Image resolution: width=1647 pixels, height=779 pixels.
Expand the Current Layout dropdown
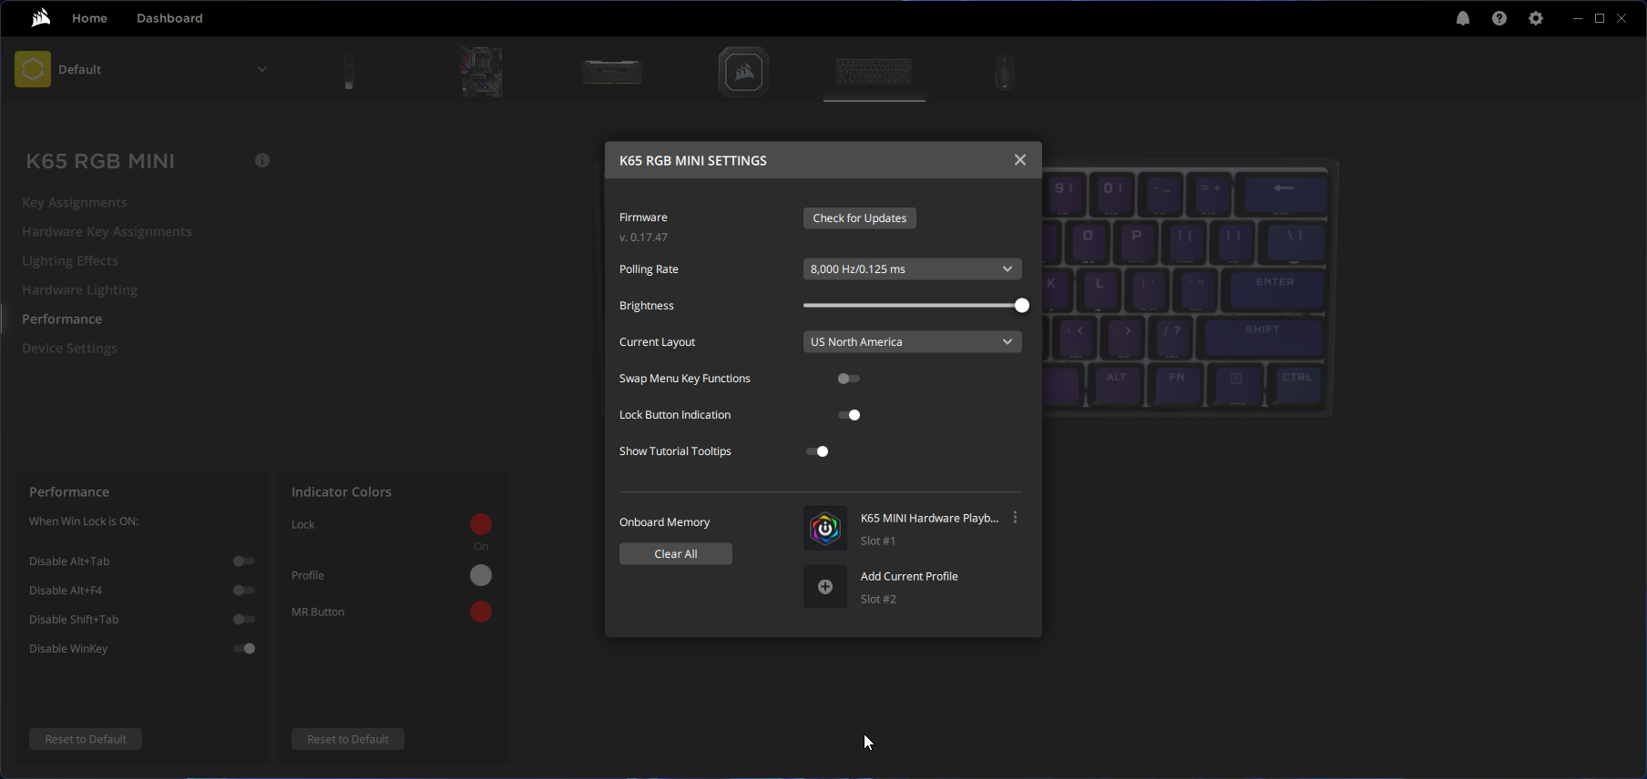point(912,342)
